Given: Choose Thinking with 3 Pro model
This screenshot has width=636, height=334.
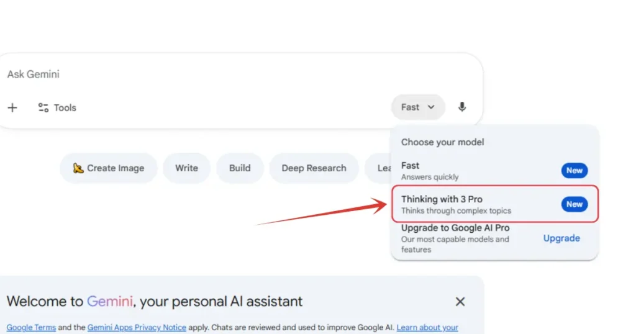Looking at the screenshot, I should coord(460,204).
